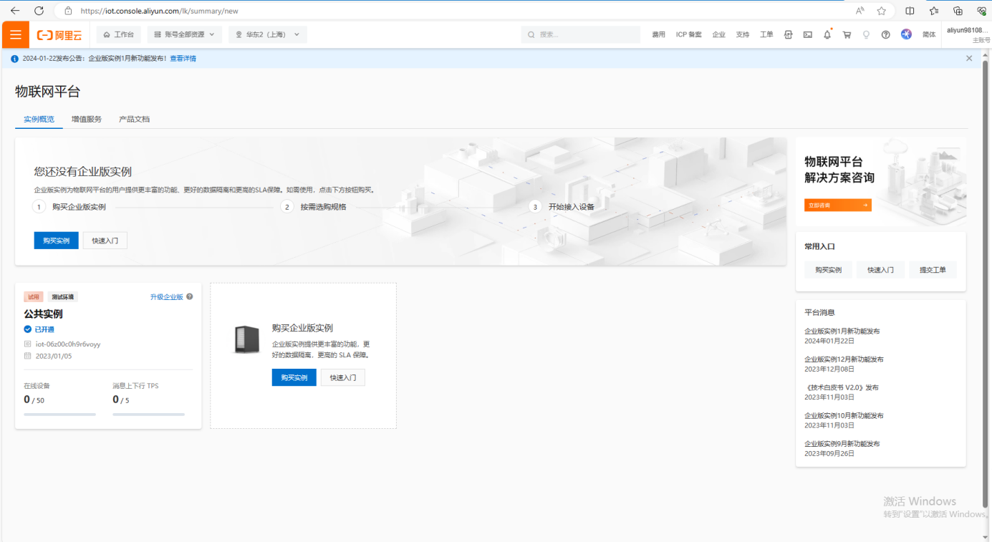Click 购买实例 under 您还没有企业版实例
The height and width of the screenshot is (542, 992).
pos(57,241)
